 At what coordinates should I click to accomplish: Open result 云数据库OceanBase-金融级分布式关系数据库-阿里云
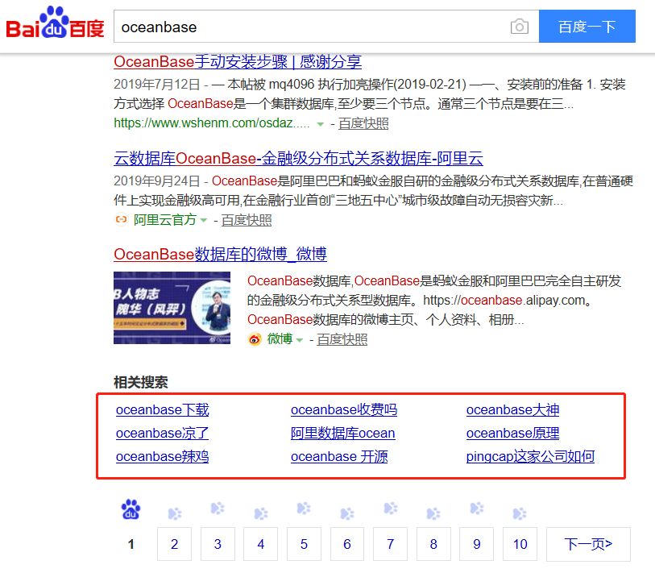298,159
